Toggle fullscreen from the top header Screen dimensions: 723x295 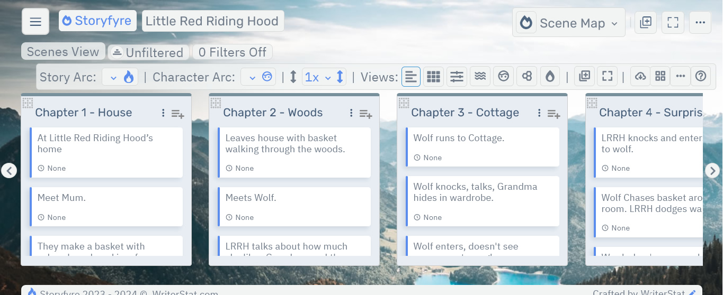(x=673, y=23)
